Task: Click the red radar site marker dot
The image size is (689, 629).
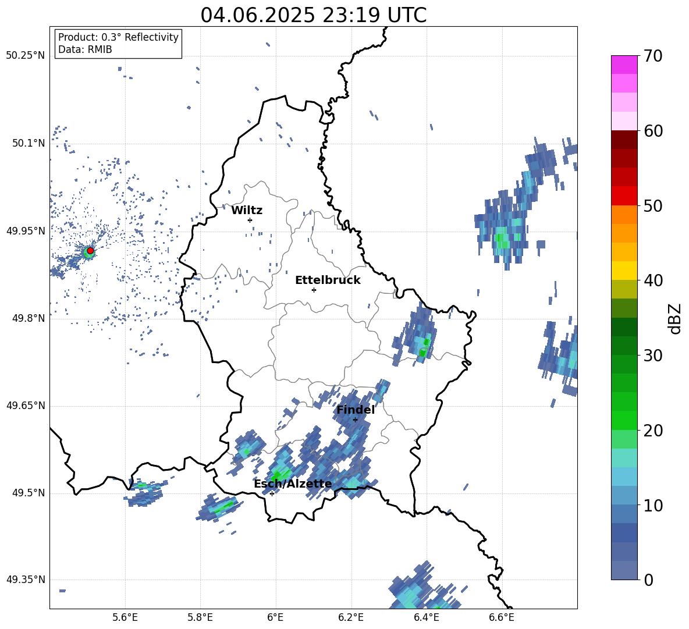Action: (90, 251)
